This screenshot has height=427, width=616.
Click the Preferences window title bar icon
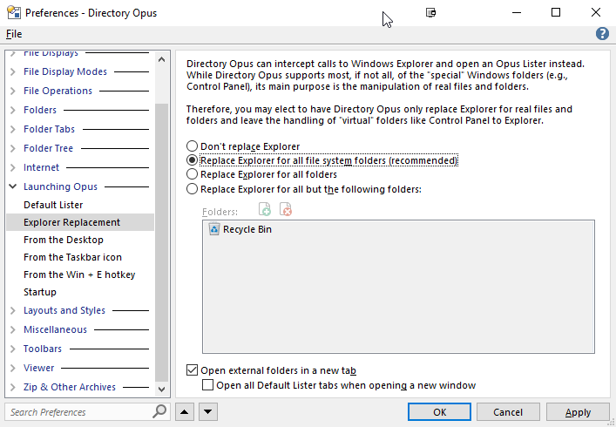pos(14,13)
